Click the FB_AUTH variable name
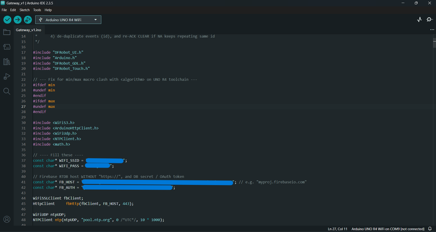 click(x=67, y=188)
